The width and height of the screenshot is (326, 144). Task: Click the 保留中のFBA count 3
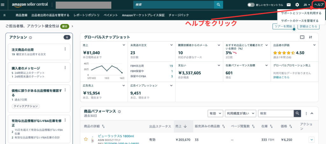pyautogui.click(x=172, y=76)
